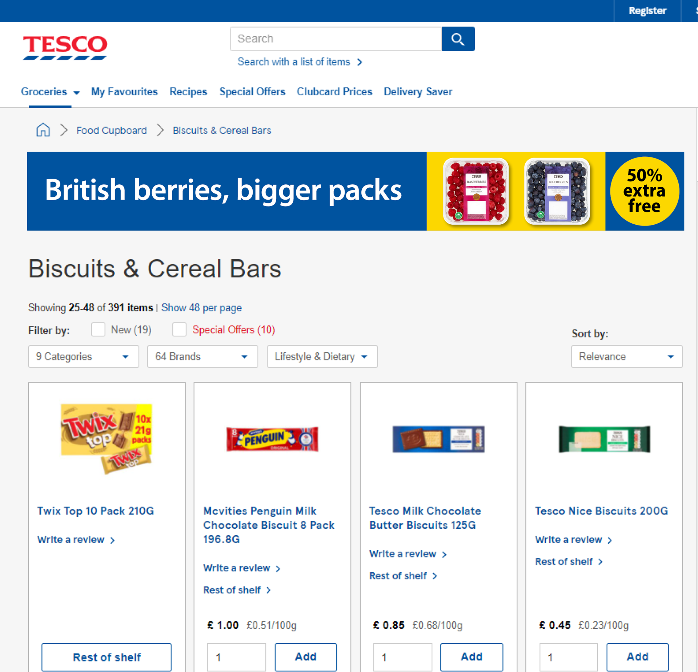Screen dimensions: 698x672
Task: Add Mcvities Penguin biscuits to basket
Action: 305,656
